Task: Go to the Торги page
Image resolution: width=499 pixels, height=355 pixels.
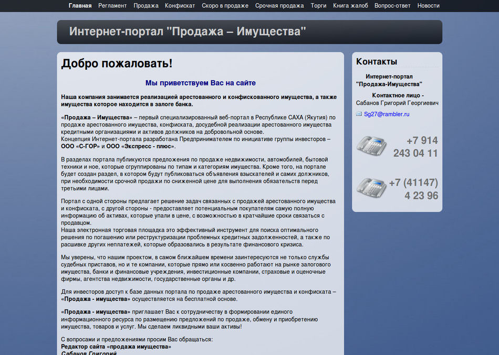Action: click(x=318, y=6)
